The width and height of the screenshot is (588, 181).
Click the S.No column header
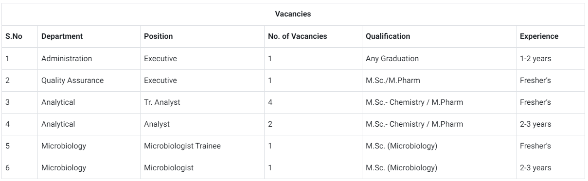[14, 36]
